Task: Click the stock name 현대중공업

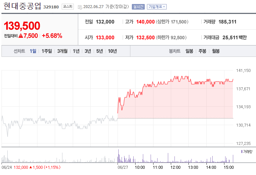Action: point(22,6)
